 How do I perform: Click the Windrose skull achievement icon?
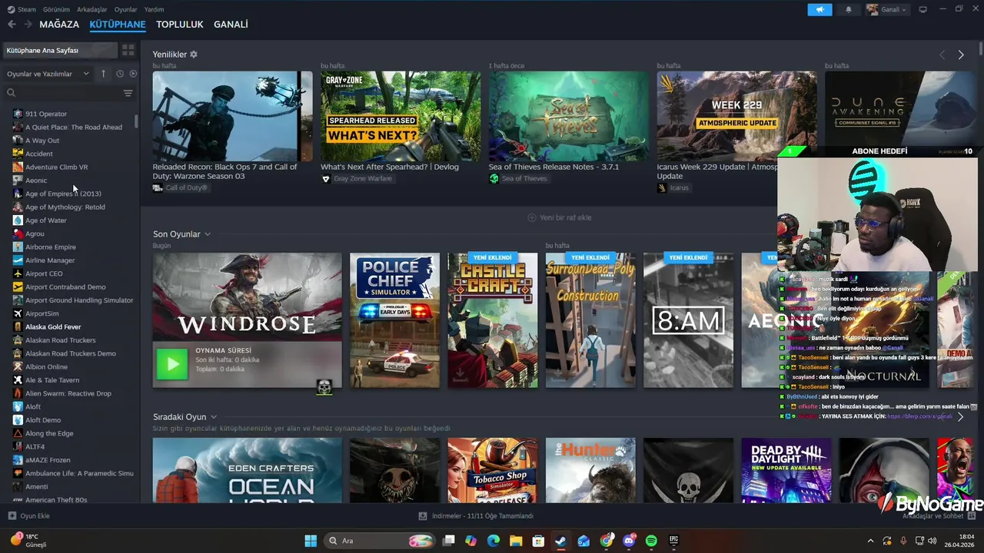(x=324, y=386)
